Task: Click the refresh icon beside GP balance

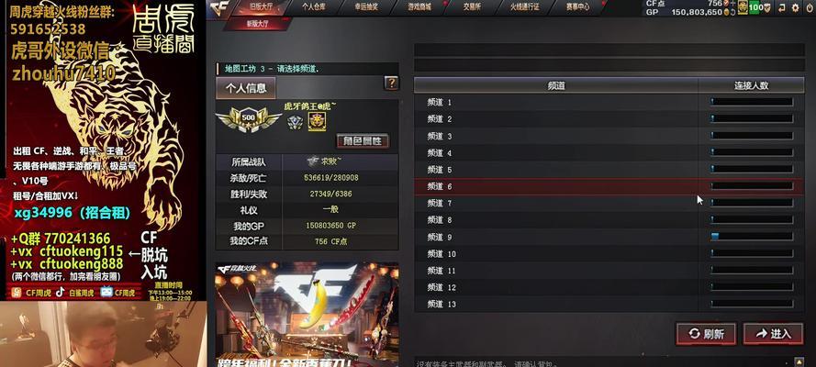Action: [732, 12]
